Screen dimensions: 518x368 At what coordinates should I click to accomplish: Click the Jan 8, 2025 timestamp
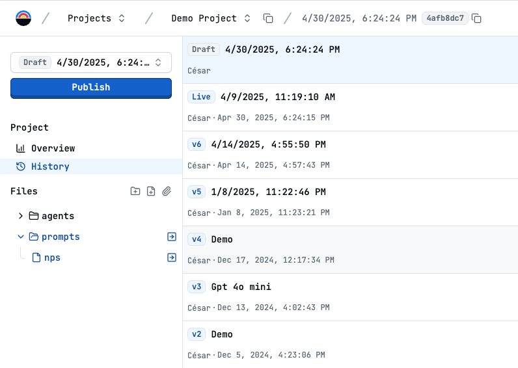click(273, 213)
